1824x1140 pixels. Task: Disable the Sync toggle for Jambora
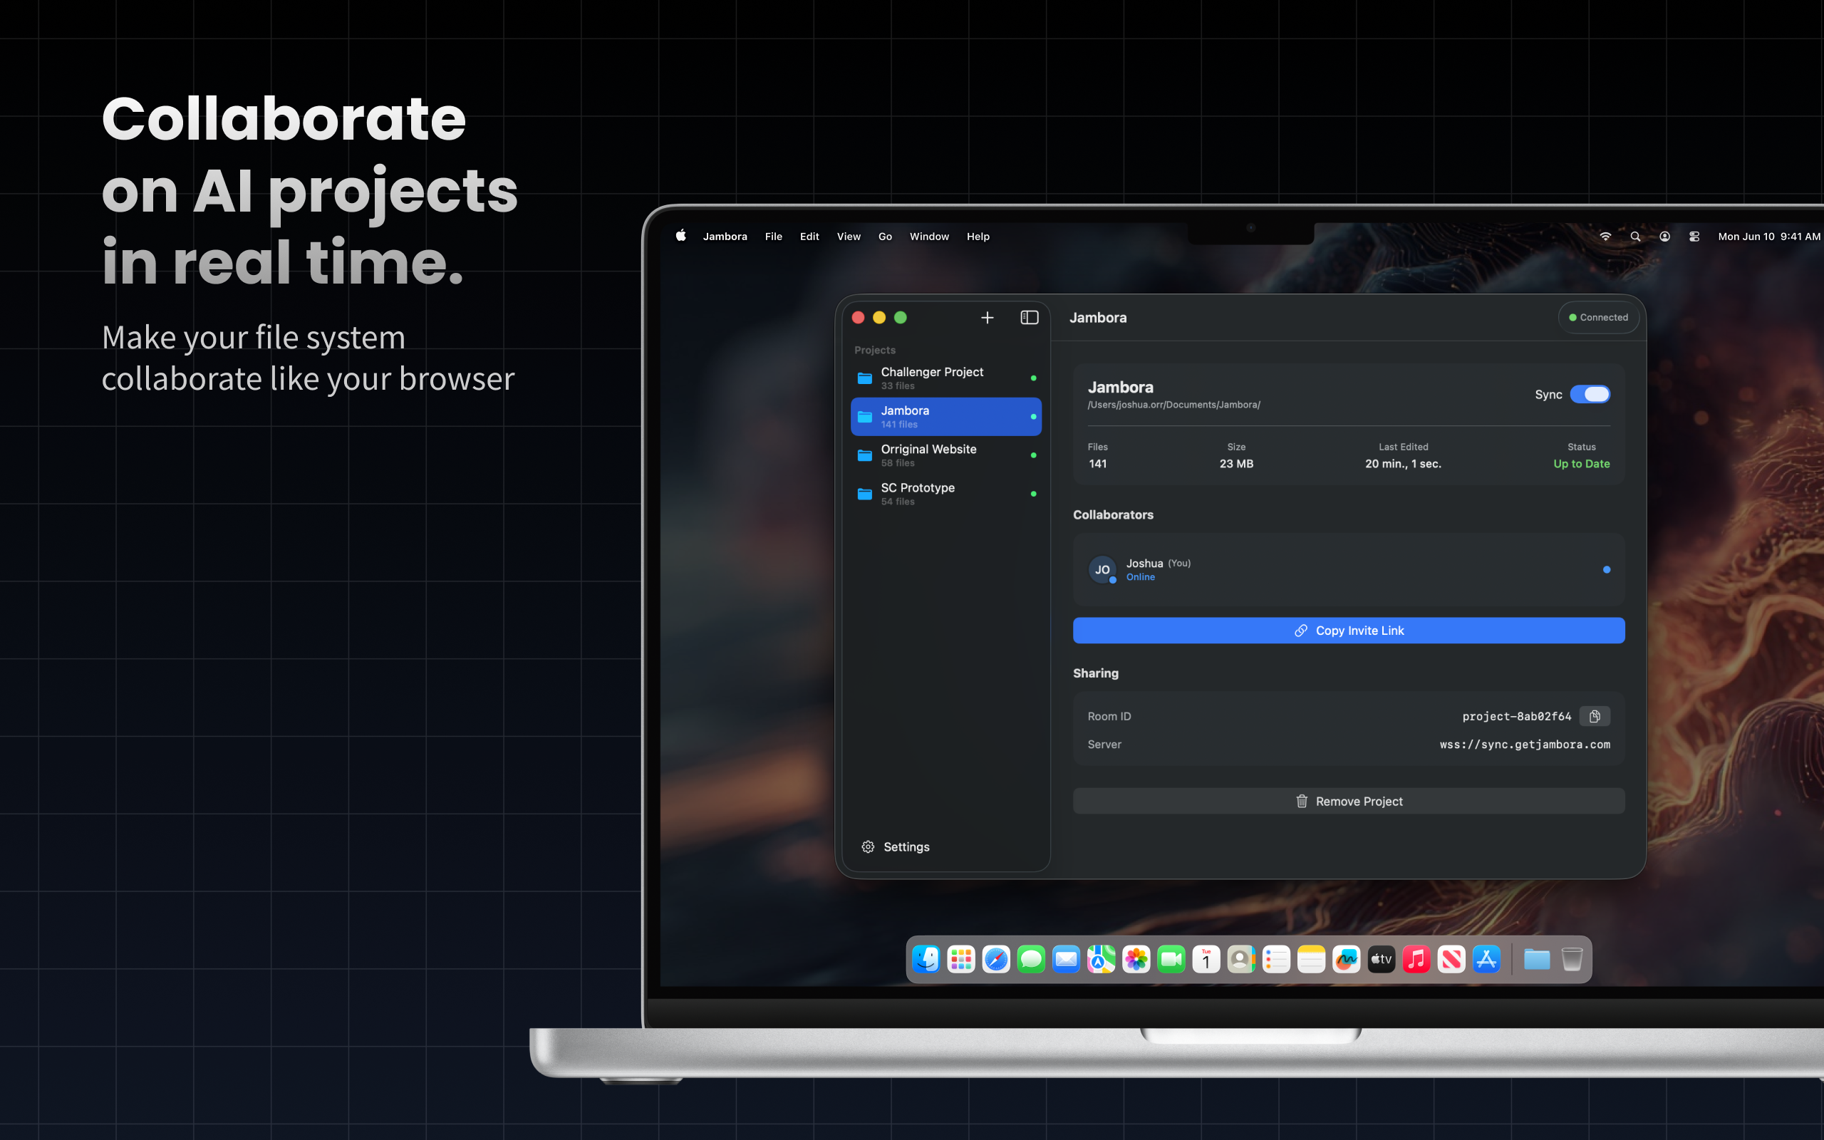click(1591, 393)
